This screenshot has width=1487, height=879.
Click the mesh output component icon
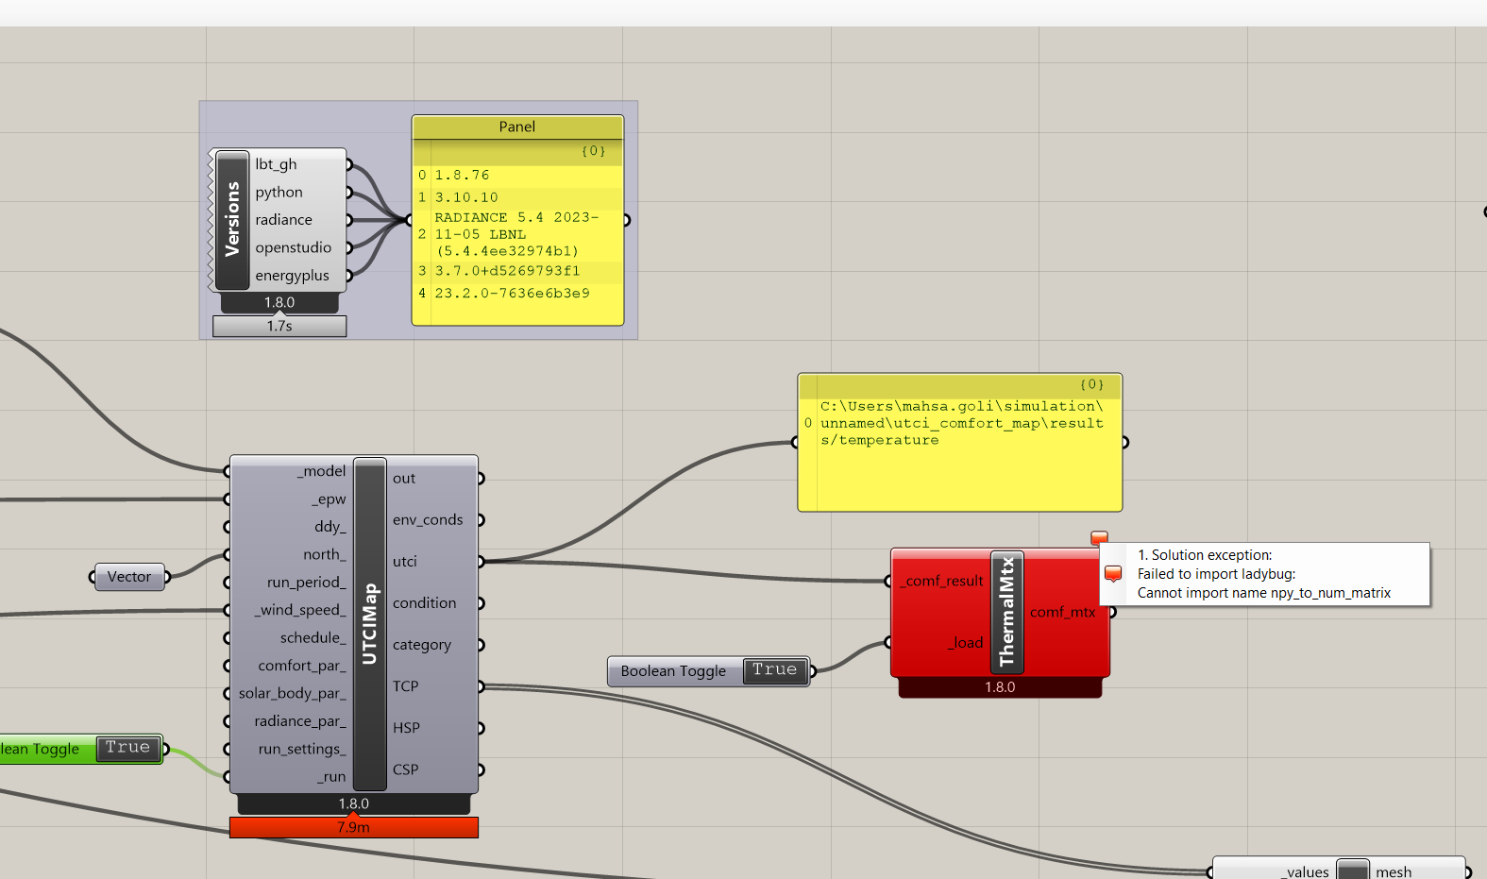point(1353,870)
